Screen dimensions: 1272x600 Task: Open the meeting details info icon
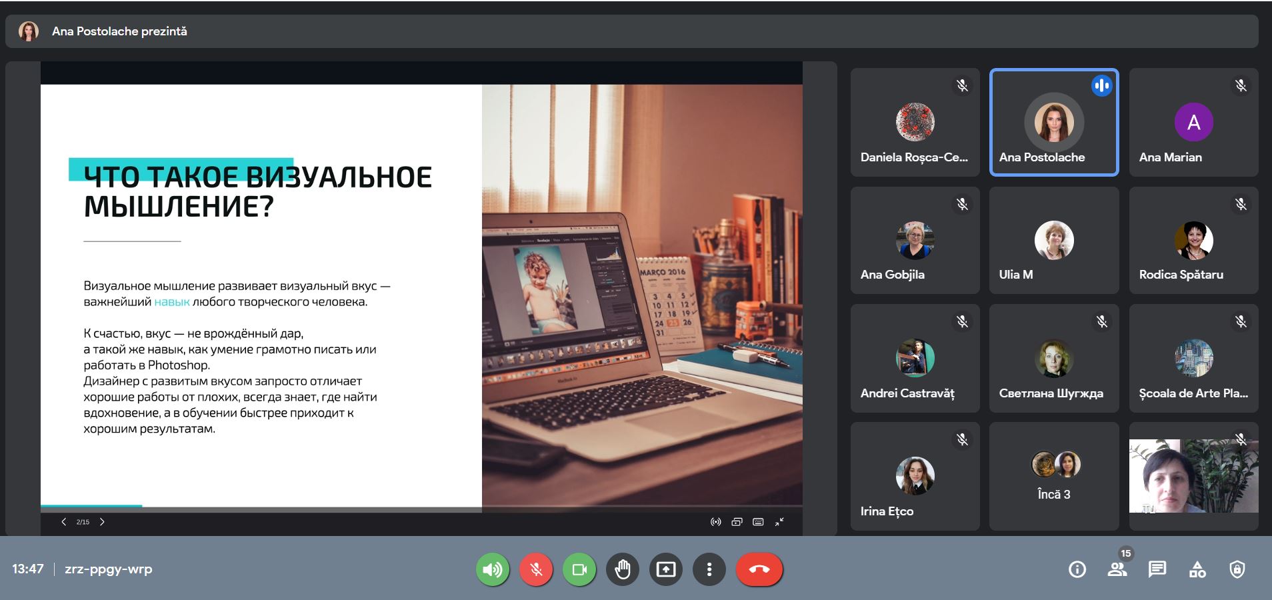[1077, 569]
